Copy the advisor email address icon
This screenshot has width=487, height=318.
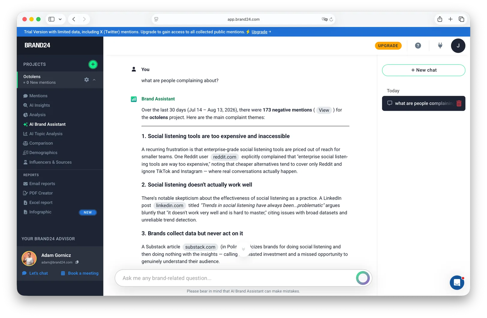click(x=77, y=262)
